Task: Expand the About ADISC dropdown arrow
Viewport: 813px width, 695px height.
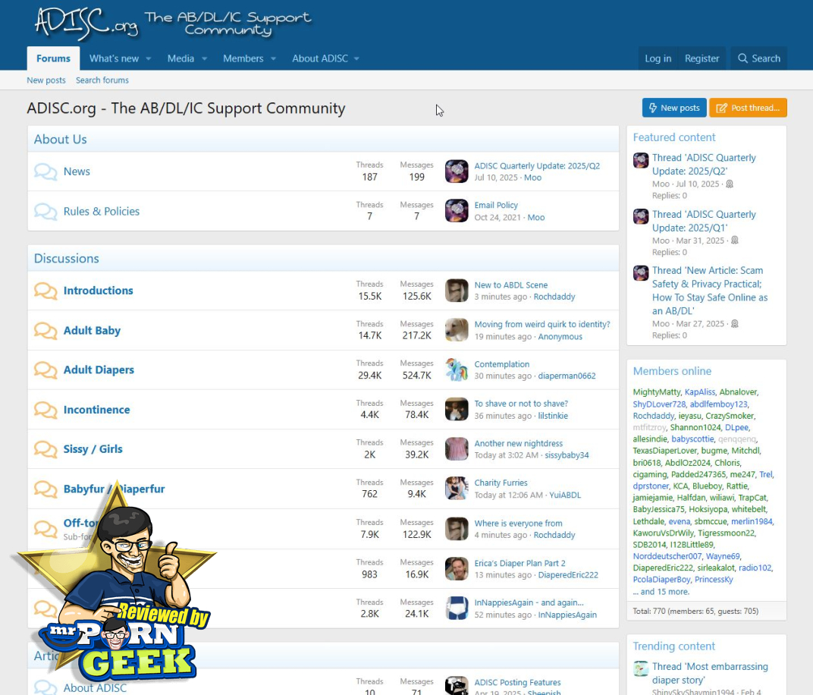Action: pos(356,59)
